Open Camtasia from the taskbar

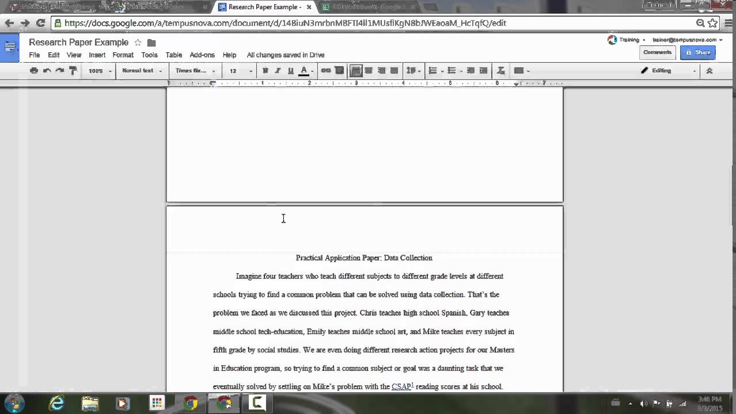[x=256, y=404]
